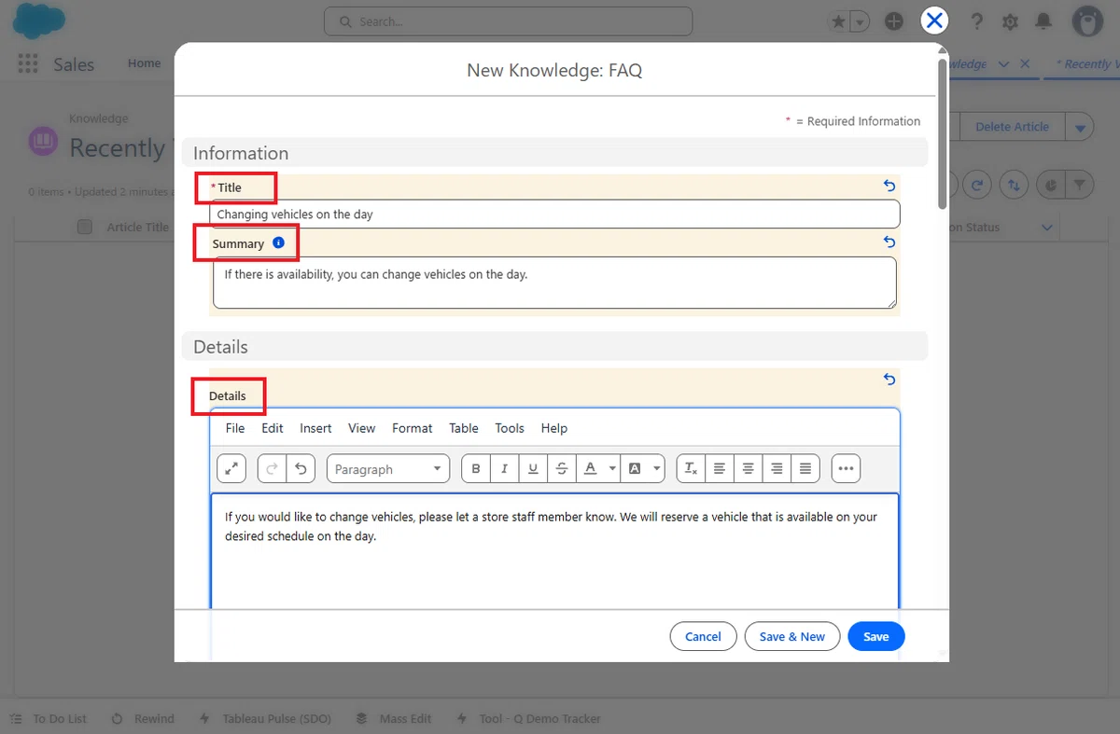
Task: Close the New Knowledge dialog with X
Action: pos(934,21)
